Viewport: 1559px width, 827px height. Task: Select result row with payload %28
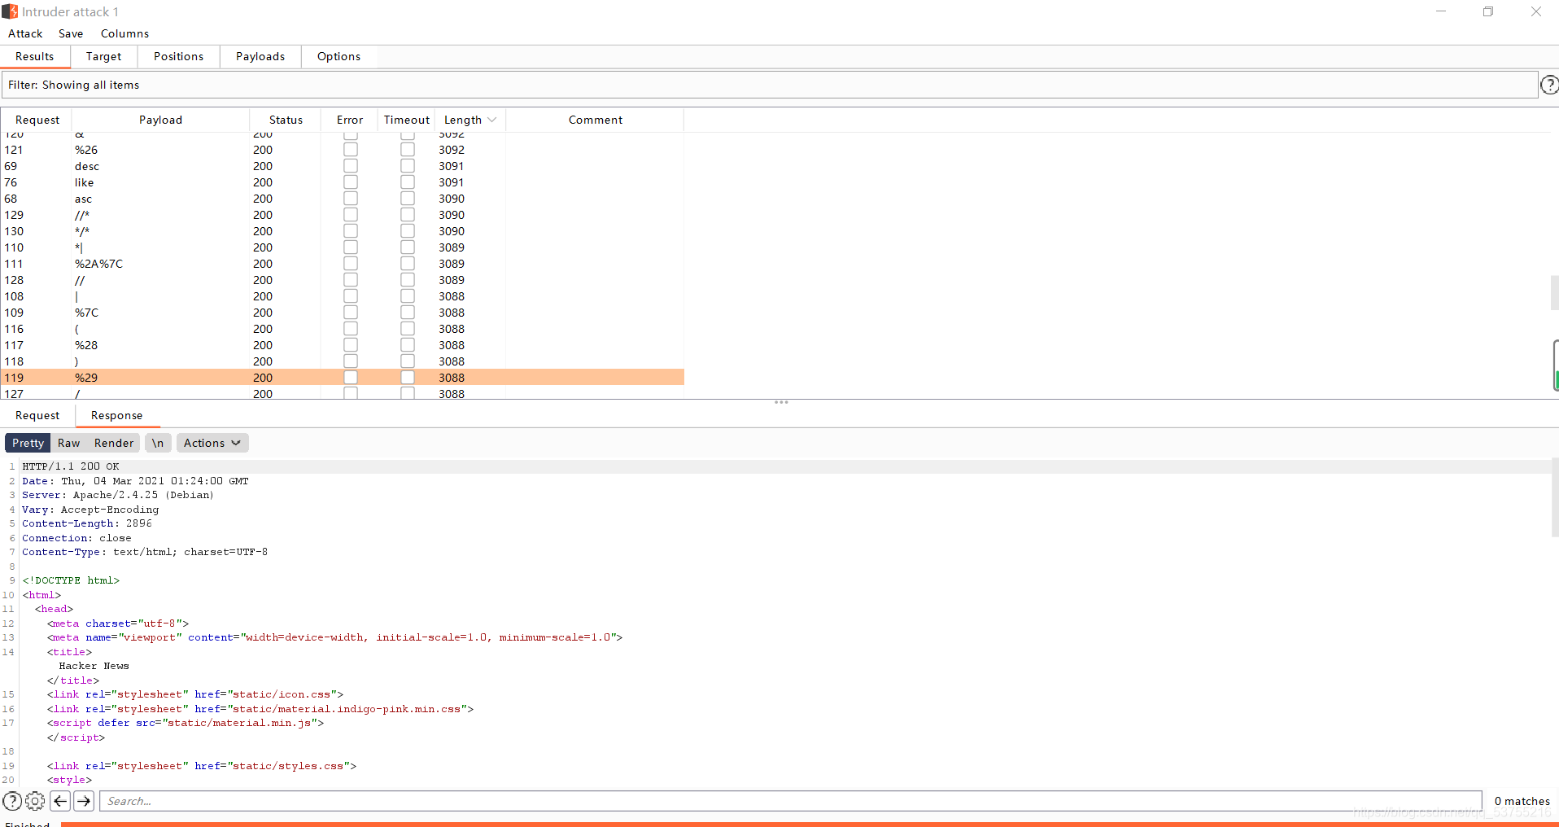point(343,345)
